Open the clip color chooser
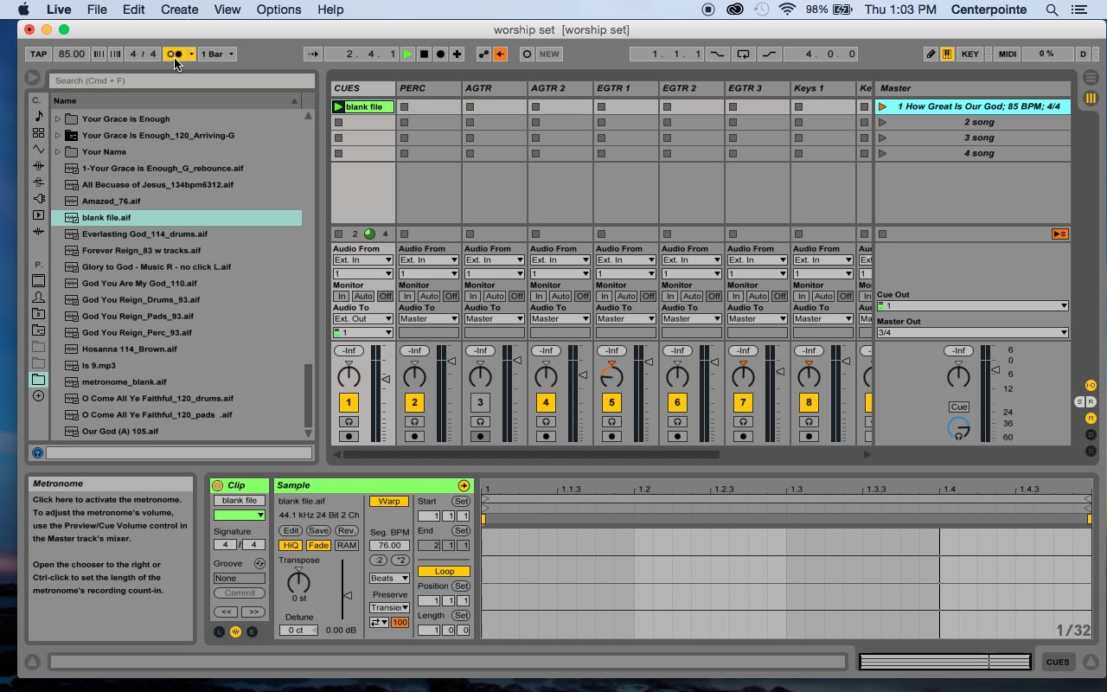The image size is (1107, 692). 240,516
